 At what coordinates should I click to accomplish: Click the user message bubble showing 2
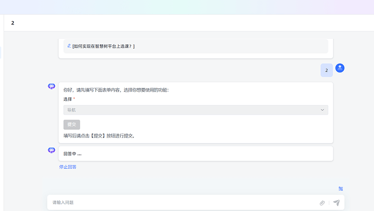(x=326, y=70)
